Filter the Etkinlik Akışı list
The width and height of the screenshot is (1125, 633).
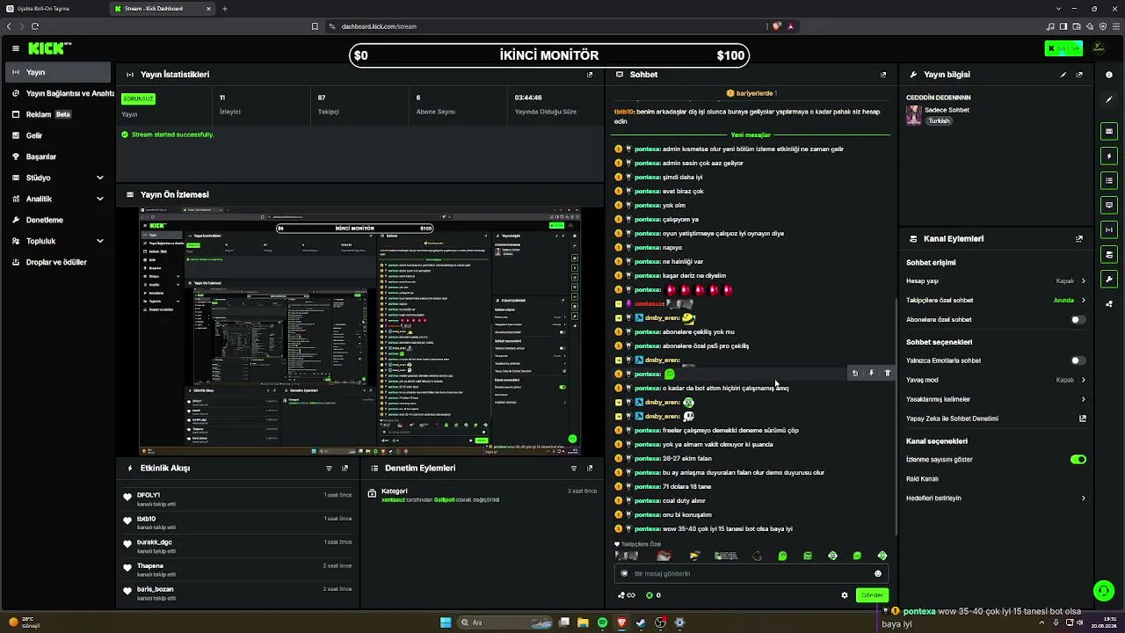pos(329,468)
